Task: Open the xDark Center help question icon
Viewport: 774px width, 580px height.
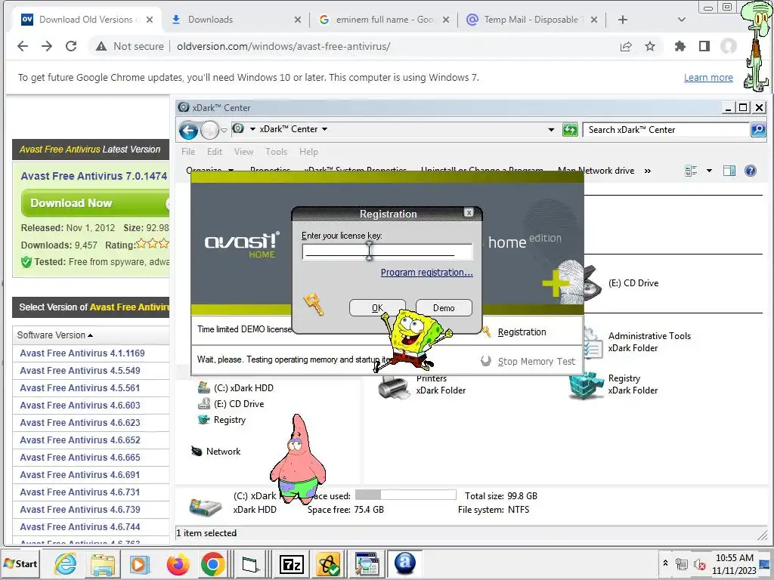Action: 750,171
